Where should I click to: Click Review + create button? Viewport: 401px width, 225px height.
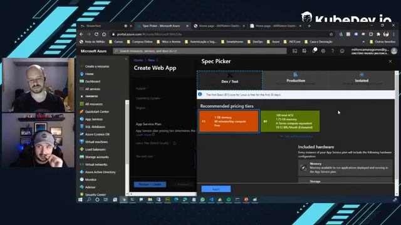click(x=150, y=184)
